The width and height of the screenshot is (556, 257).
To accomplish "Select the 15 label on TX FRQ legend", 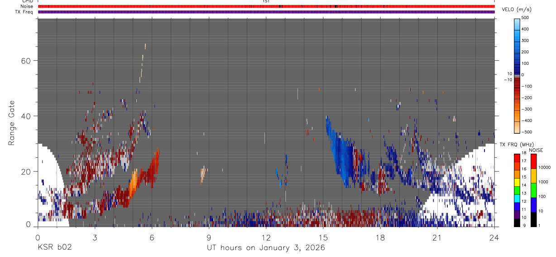I will click(x=524, y=177).
